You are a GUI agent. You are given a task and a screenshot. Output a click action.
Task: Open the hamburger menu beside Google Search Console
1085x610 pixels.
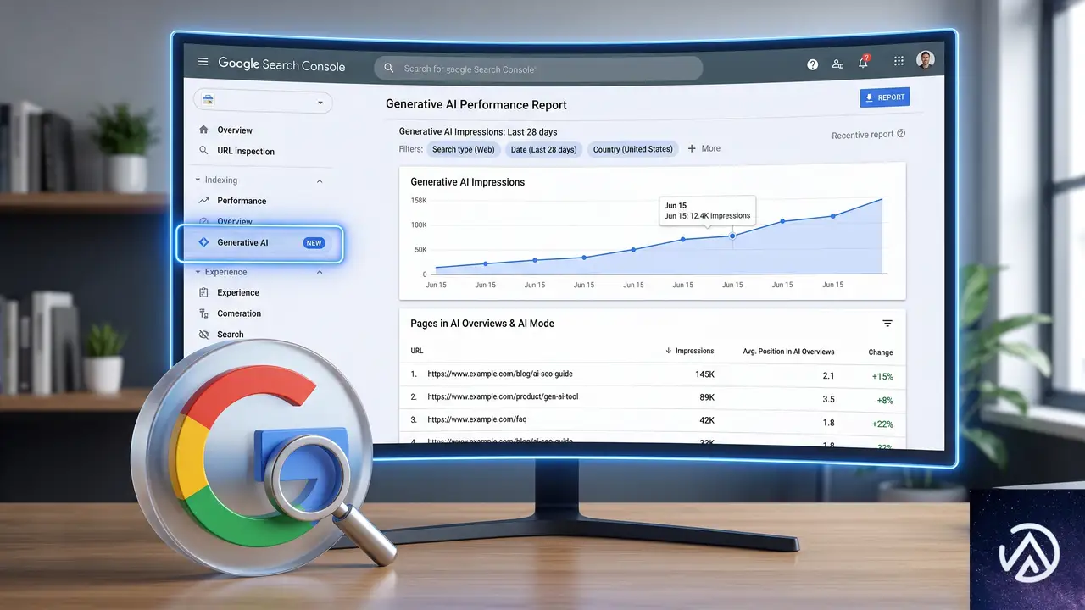tap(203, 62)
